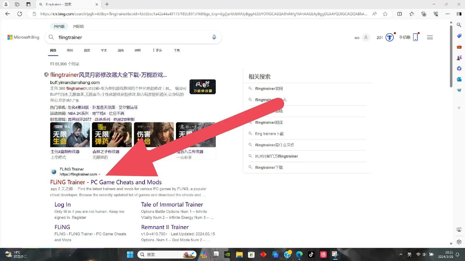Switch to the 国际版 search version
Viewport: 465px width, 261px height.
(78, 26)
